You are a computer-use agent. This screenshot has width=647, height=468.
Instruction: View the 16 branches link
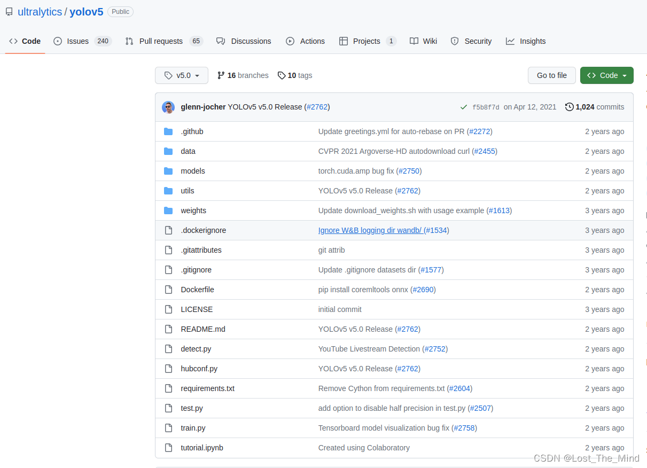pos(243,75)
